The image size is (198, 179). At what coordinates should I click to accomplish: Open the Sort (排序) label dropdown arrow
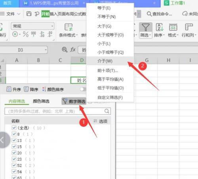click(164, 35)
